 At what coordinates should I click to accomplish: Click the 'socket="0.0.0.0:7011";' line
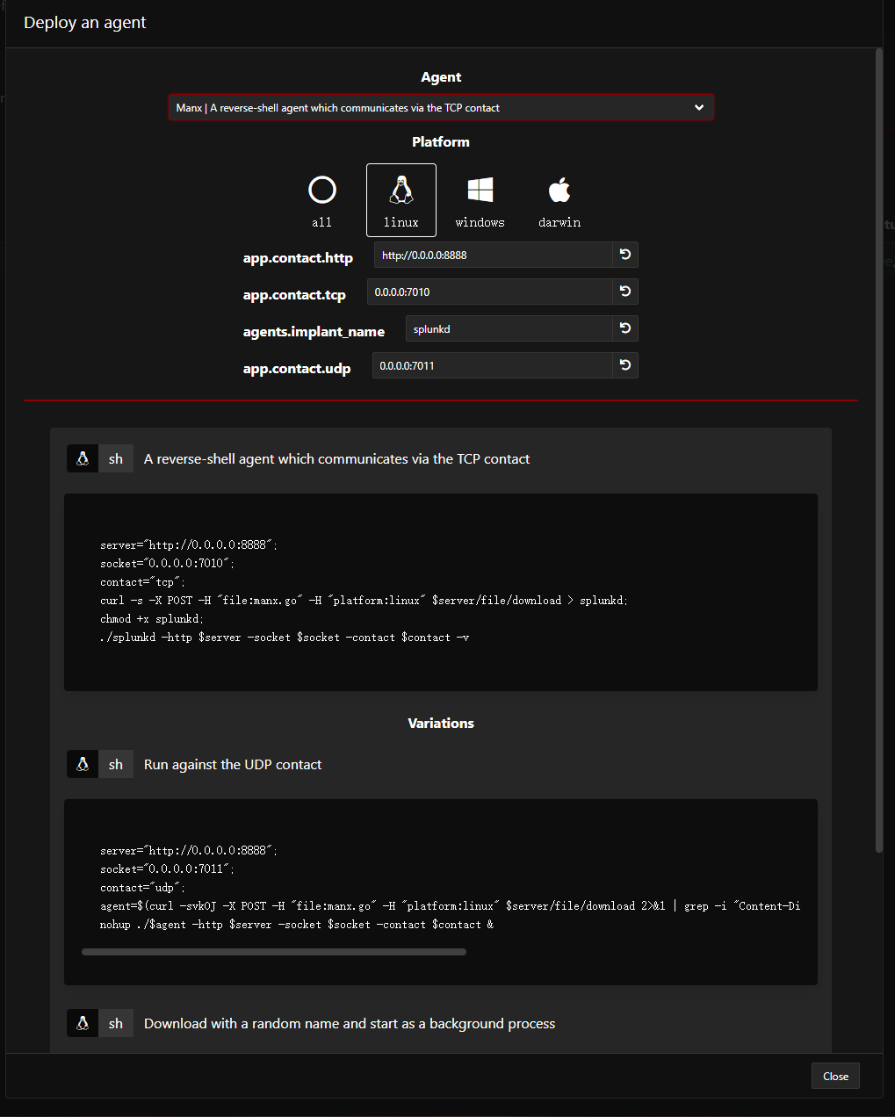click(167, 869)
